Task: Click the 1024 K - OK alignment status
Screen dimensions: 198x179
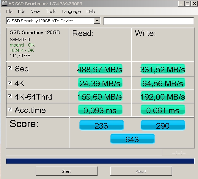Action: [x=22, y=50]
